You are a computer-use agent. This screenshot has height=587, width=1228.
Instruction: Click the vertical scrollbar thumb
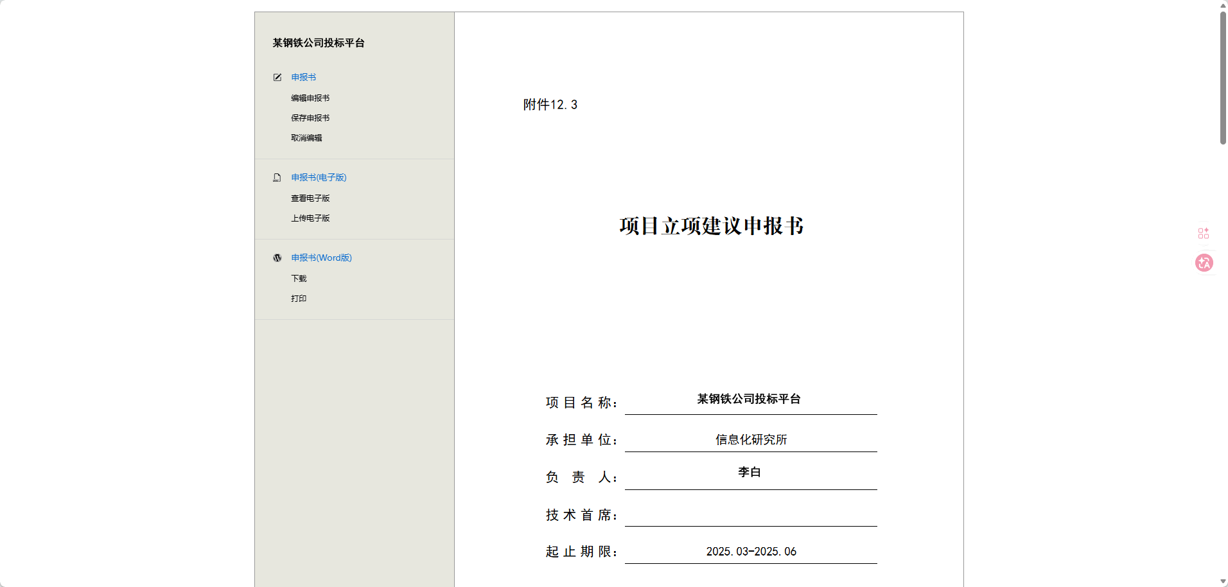[1223, 78]
